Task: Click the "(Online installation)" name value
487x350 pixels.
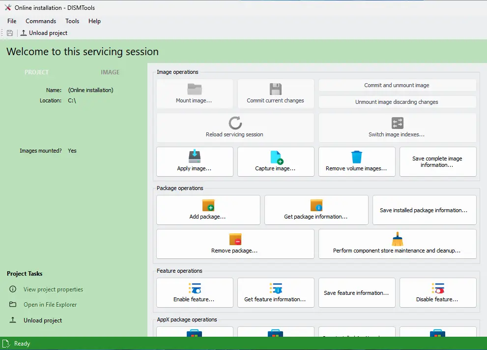Action: (x=91, y=90)
